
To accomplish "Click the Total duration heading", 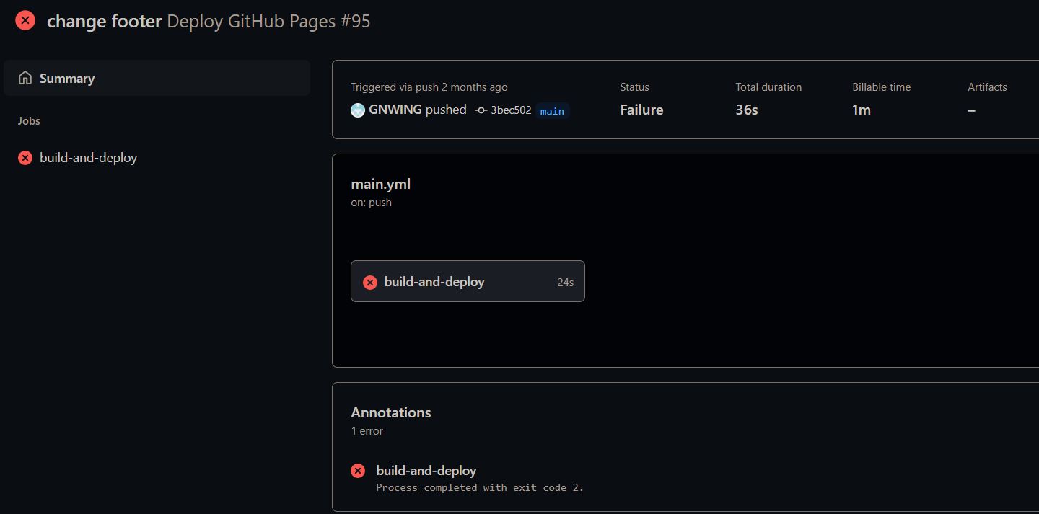I will click(768, 87).
